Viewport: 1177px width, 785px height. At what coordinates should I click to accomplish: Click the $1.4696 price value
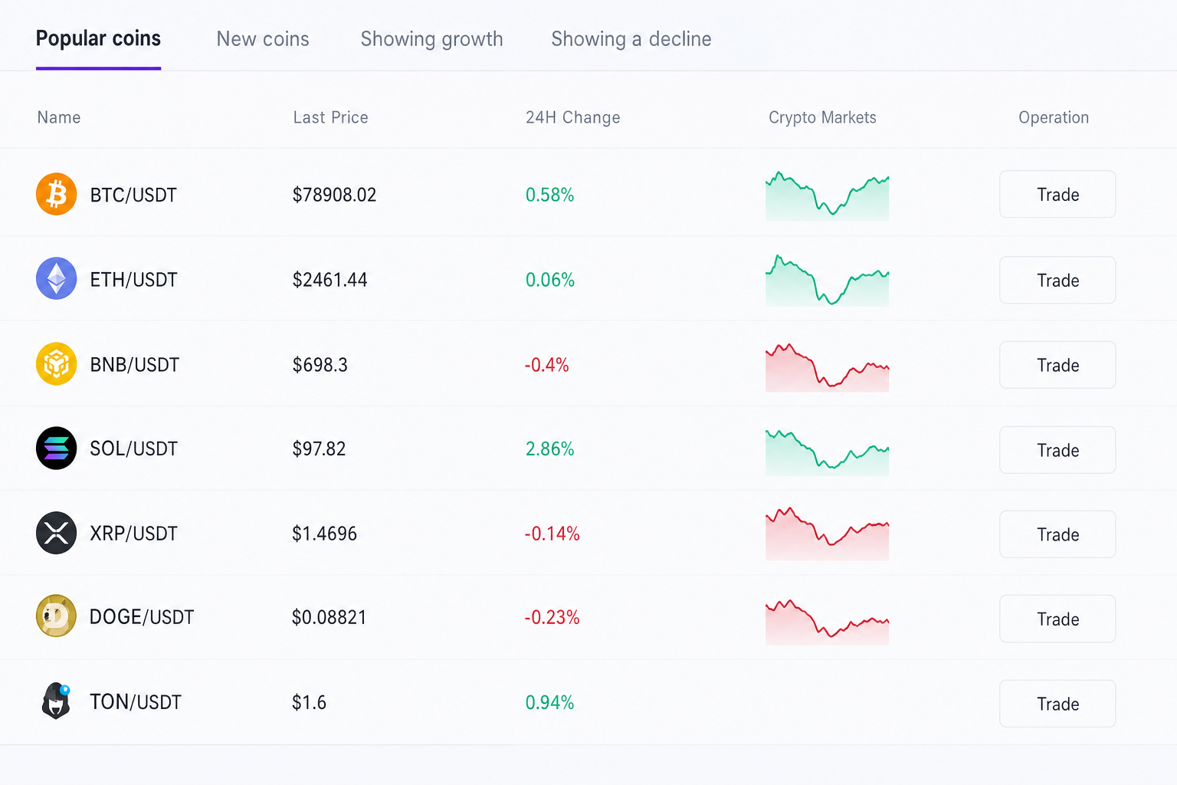click(x=324, y=534)
